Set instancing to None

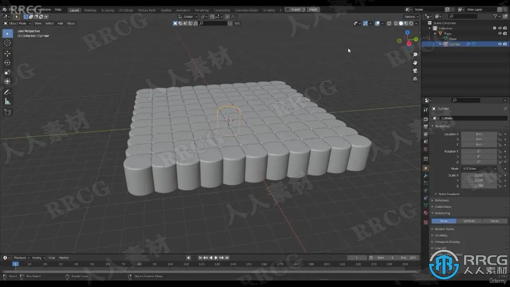(x=444, y=221)
